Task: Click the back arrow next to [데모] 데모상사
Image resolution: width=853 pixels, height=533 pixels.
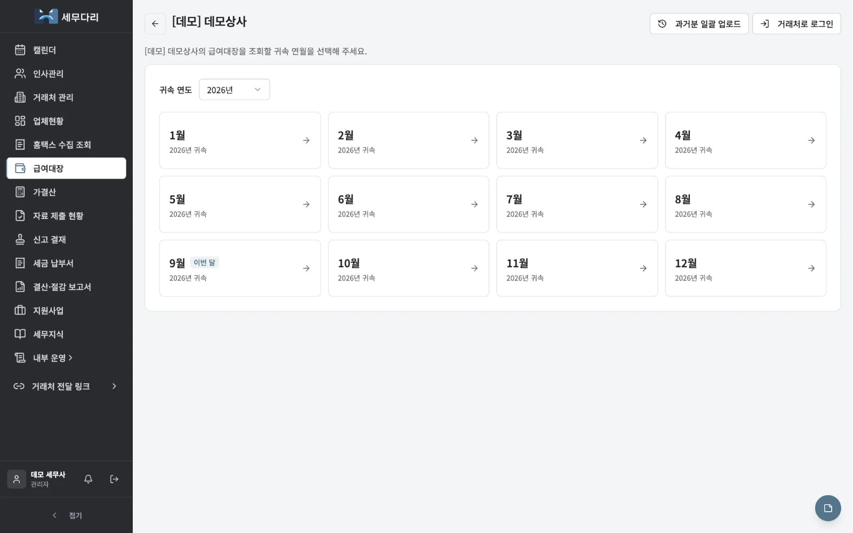Action: click(x=155, y=23)
